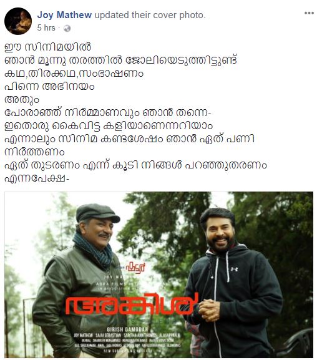Visit the Joy Mathew profile name link
Screen dimensions: 317x360
pyautogui.click(x=64, y=15)
